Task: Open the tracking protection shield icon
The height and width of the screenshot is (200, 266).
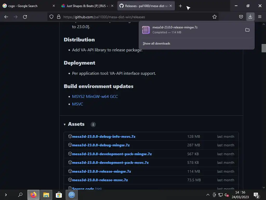Action: click(x=51, y=17)
